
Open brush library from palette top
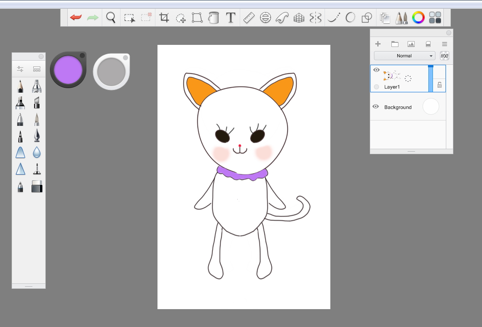(x=37, y=69)
